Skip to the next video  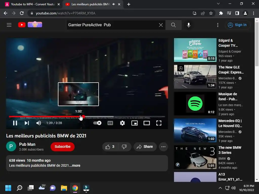tap(27, 123)
